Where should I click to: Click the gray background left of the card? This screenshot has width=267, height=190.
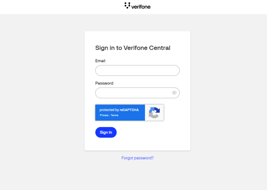[42, 89]
